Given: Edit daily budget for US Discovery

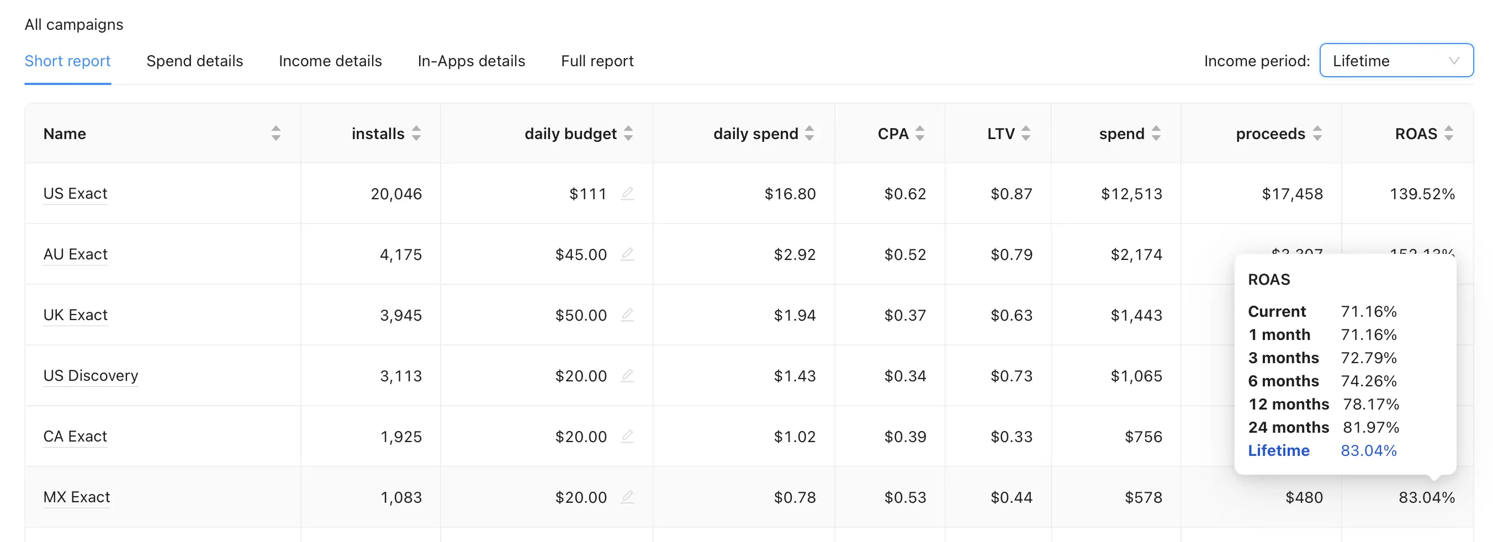Looking at the screenshot, I should (x=627, y=376).
